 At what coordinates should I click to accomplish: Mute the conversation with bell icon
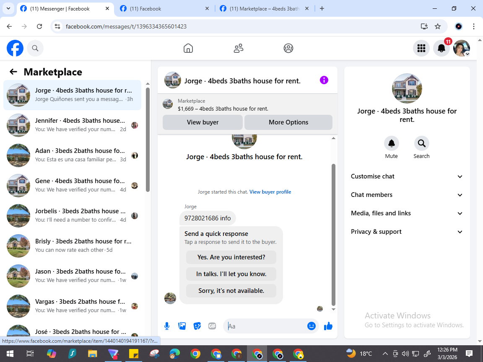click(x=392, y=143)
